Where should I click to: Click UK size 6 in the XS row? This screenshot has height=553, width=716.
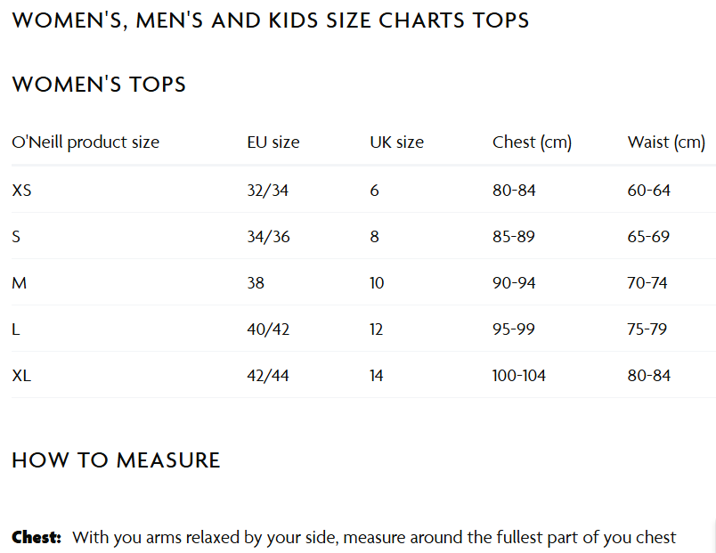[374, 190]
